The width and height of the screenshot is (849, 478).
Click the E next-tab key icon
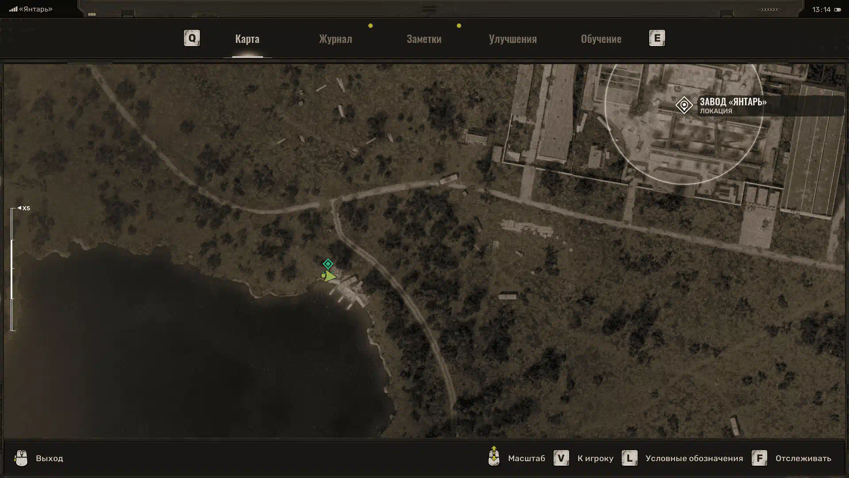(657, 38)
